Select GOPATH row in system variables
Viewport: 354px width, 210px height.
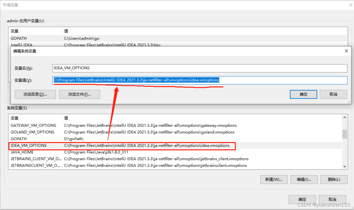coord(175,139)
